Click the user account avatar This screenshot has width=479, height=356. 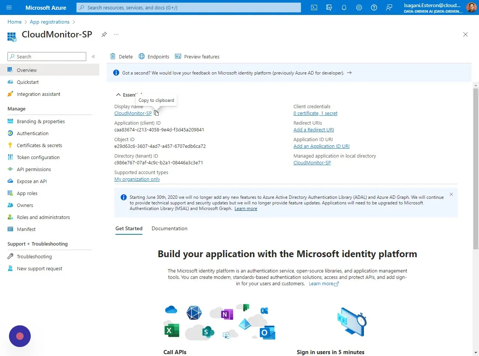pos(471,7)
